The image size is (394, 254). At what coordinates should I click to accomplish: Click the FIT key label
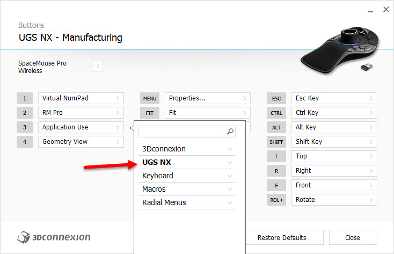point(150,113)
